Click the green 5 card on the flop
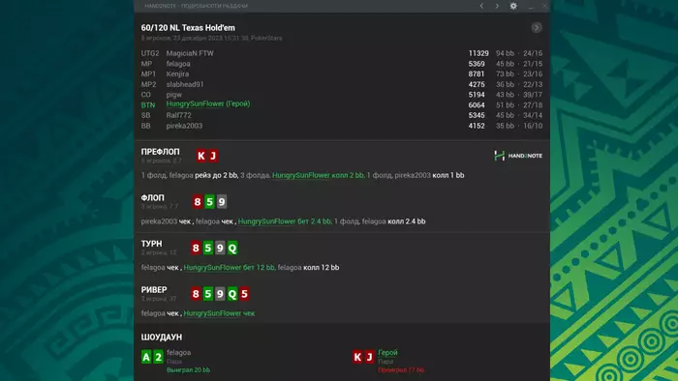The height and width of the screenshot is (381, 678). pyautogui.click(x=210, y=201)
